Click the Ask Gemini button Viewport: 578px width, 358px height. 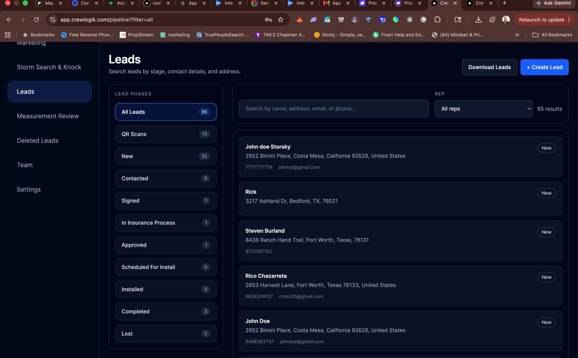coord(555,3)
